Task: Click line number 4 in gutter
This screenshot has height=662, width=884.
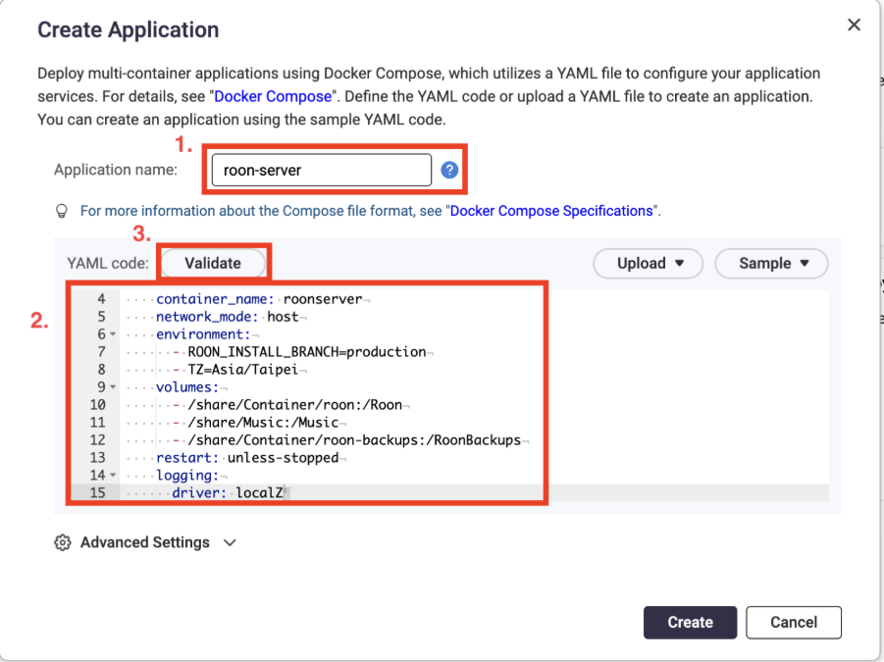Action: point(101,299)
